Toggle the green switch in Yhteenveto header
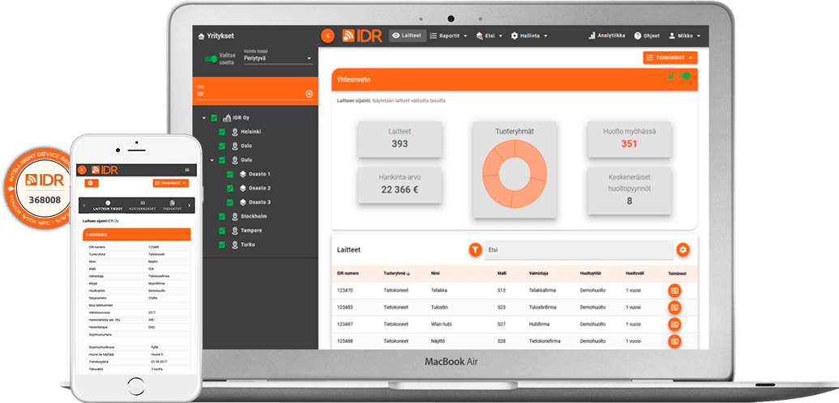 [684, 76]
